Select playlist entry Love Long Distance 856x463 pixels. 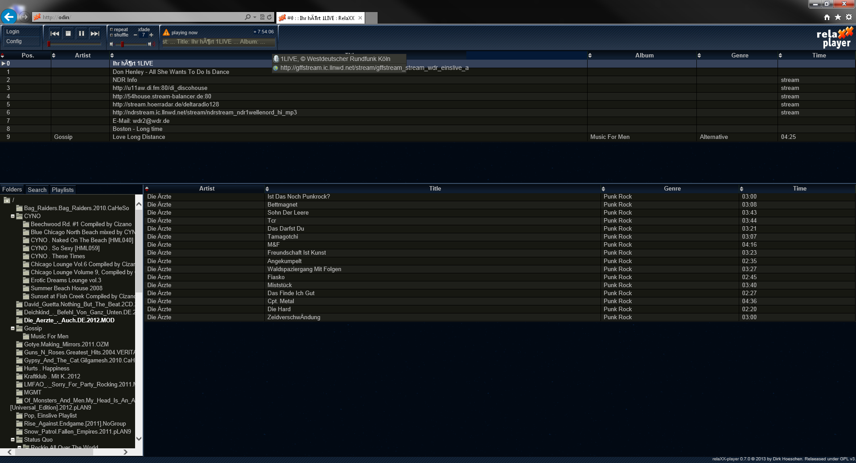[x=428, y=137]
